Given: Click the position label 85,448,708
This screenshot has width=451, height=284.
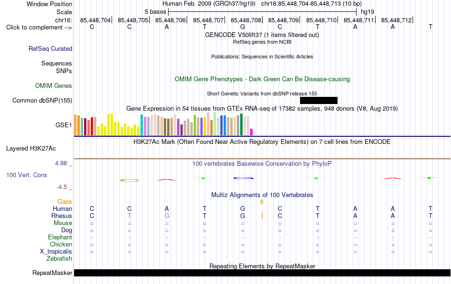Looking at the screenshot, I should pos(245,20).
